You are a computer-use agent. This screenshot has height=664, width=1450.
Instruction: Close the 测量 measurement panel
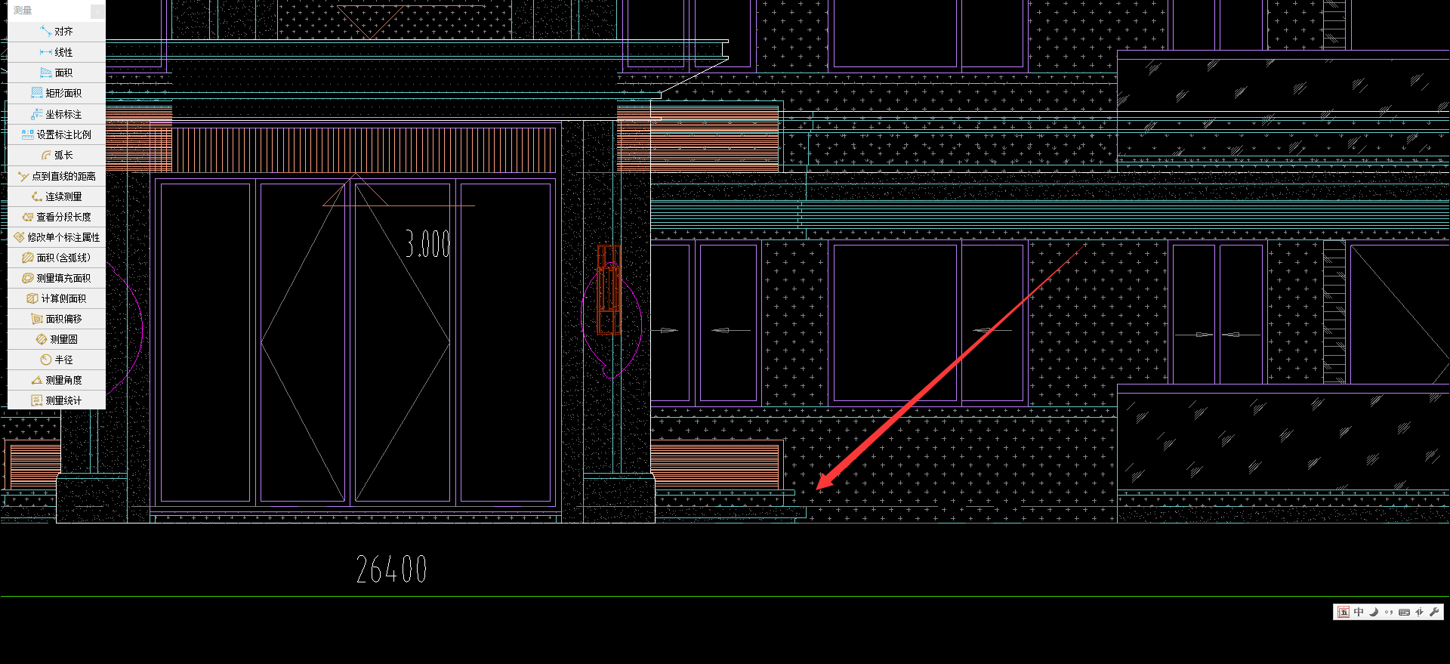[x=97, y=11]
